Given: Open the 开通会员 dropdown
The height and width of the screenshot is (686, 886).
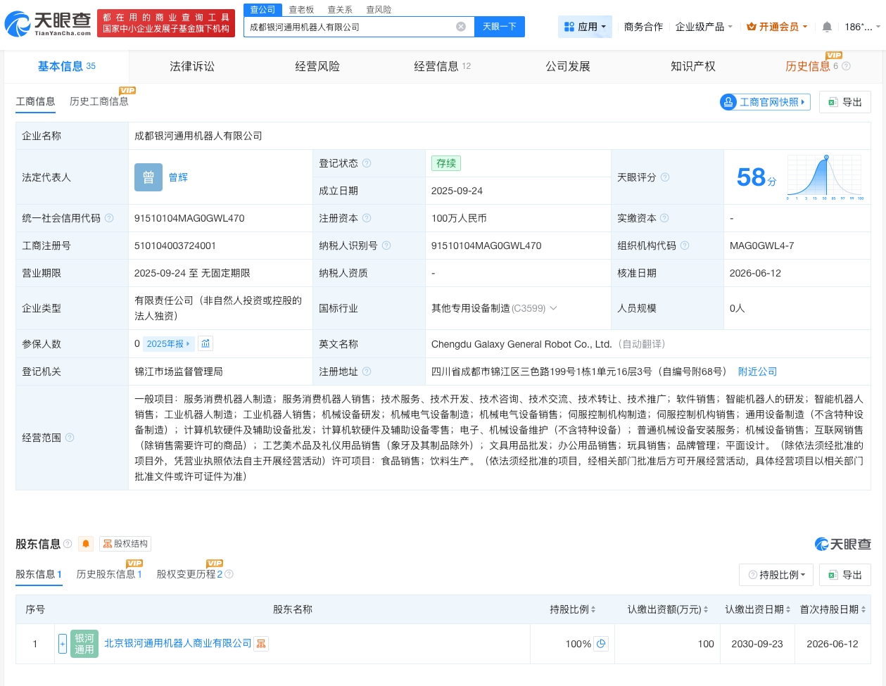Looking at the screenshot, I should pyautogui.click(x=777, y=27).
